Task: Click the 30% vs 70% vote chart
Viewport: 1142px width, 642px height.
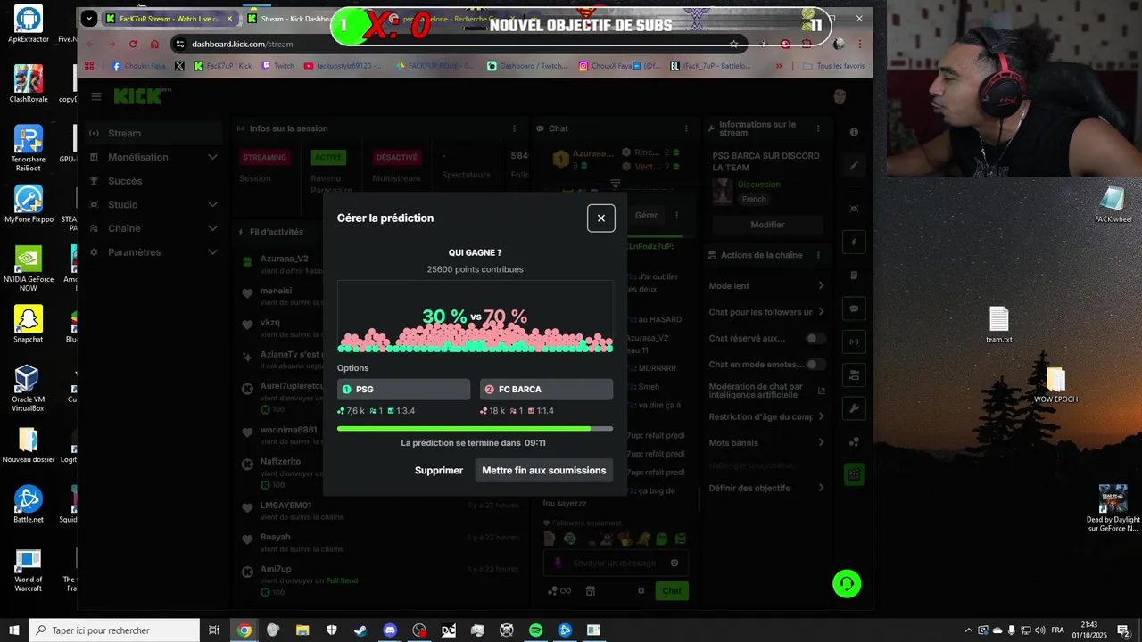Action: (x=475, y=317)
